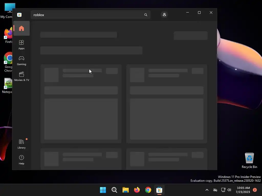Go to the Apps section
262x196 pixels.
pyautogui.click(x=21, y=45)
